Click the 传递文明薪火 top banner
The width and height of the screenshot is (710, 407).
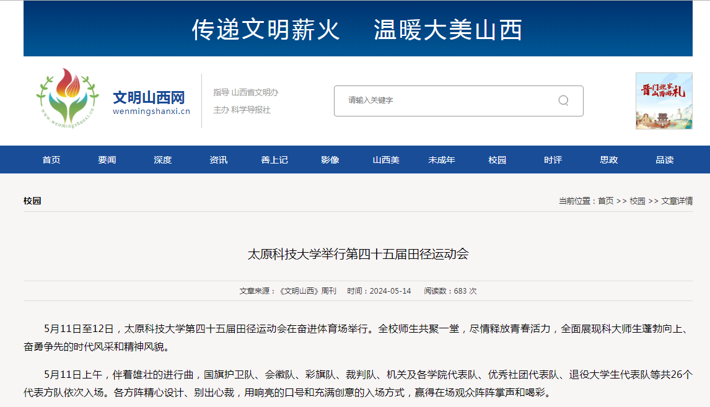(x=358, y=29)
